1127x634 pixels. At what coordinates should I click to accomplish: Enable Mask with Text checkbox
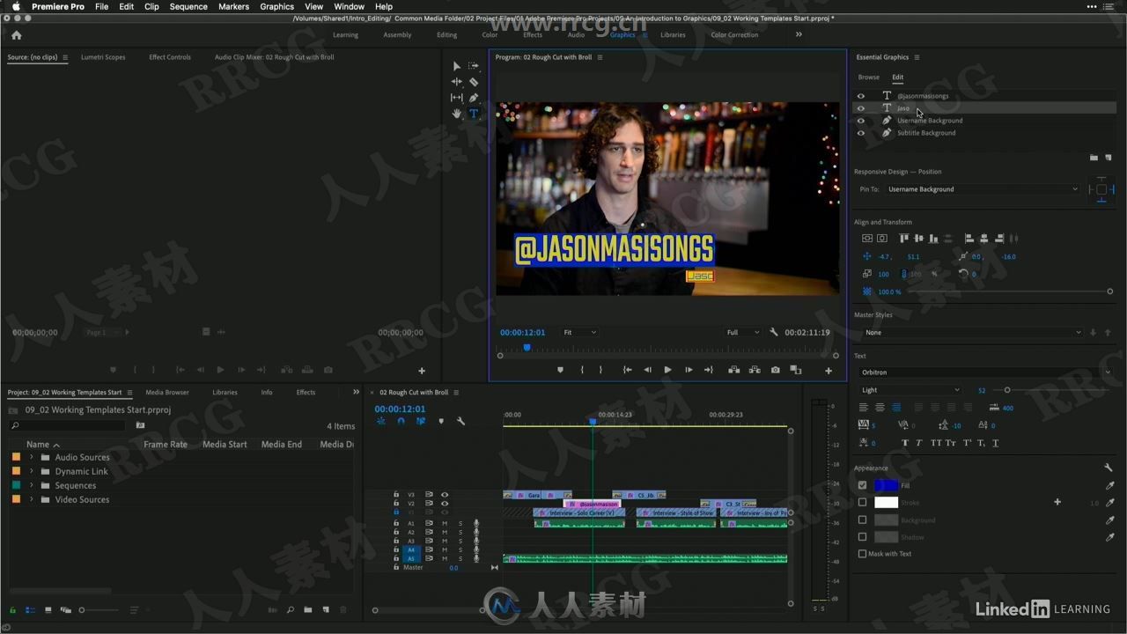862,554
